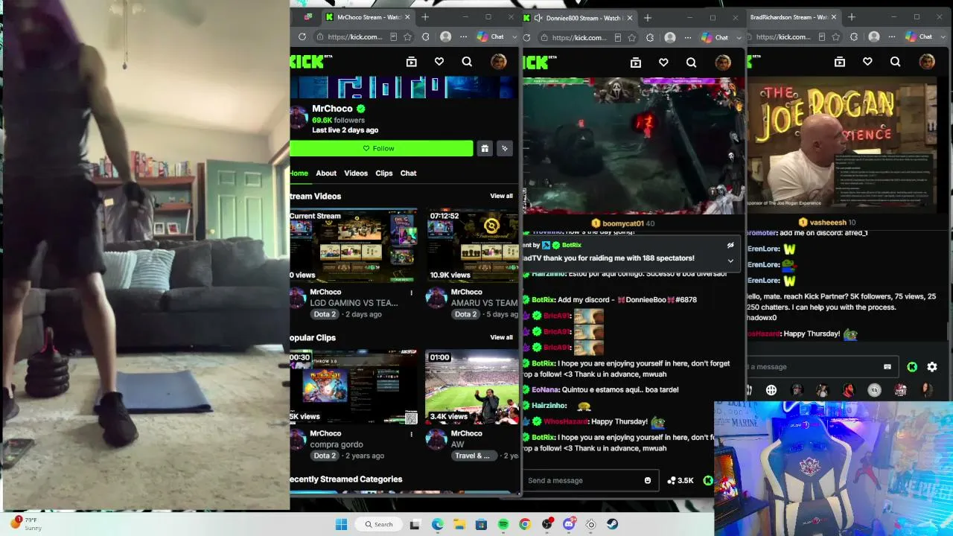
Task: Open chat settings gear in BradRichardson chat
Action: coord(932,366)
